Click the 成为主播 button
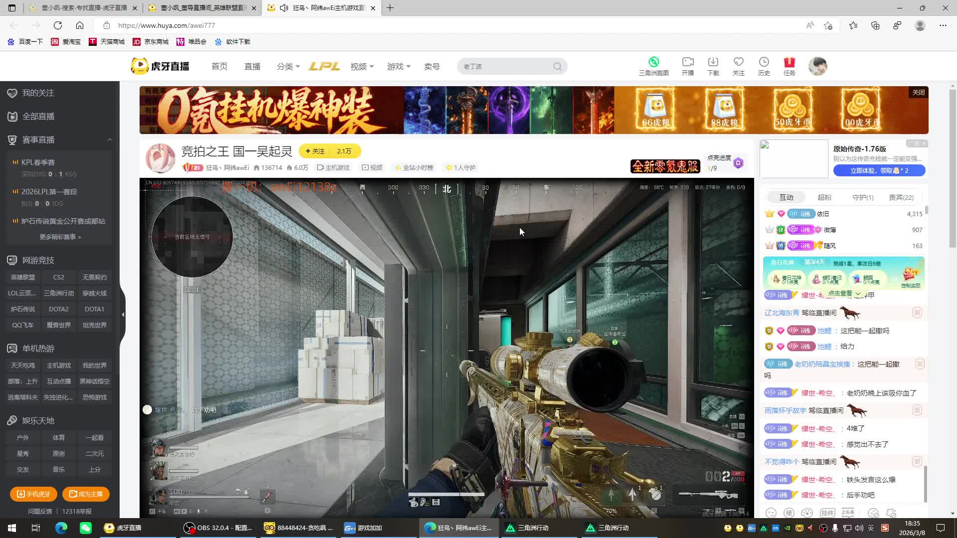 [86, 494]
